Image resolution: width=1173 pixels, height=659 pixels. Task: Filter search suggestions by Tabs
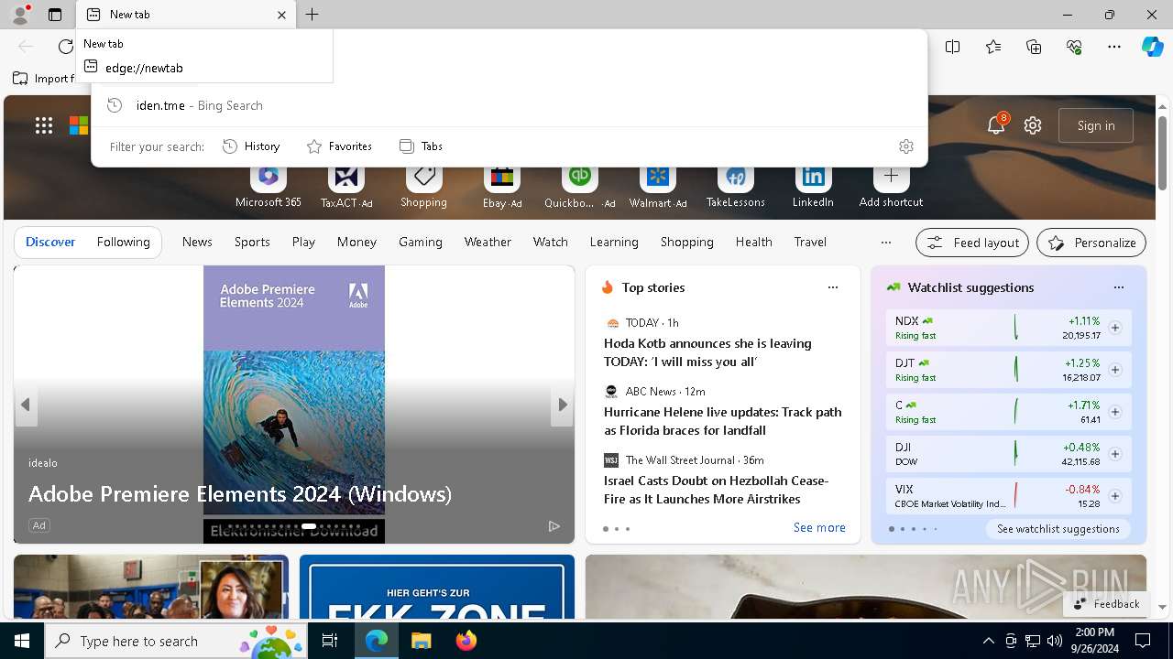(421, 146)
